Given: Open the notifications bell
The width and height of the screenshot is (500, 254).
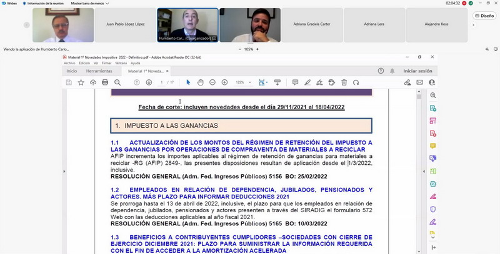Looking at the screenshot, I should point(392,71).
